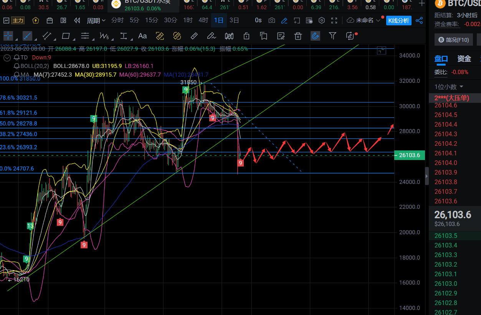
Task: Select the crosshair cursor tool
Action: (x=8, y=36)
